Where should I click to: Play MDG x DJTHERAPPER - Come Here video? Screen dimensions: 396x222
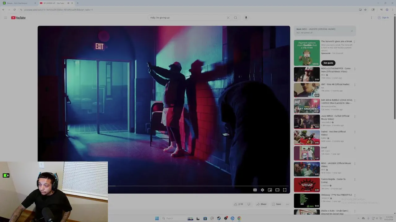point(307,74)
